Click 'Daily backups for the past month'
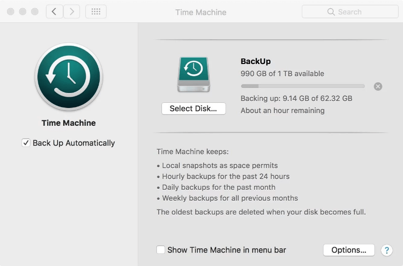 216,187
